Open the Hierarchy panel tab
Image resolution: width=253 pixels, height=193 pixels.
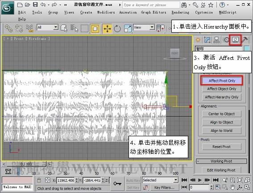(216, 40)
